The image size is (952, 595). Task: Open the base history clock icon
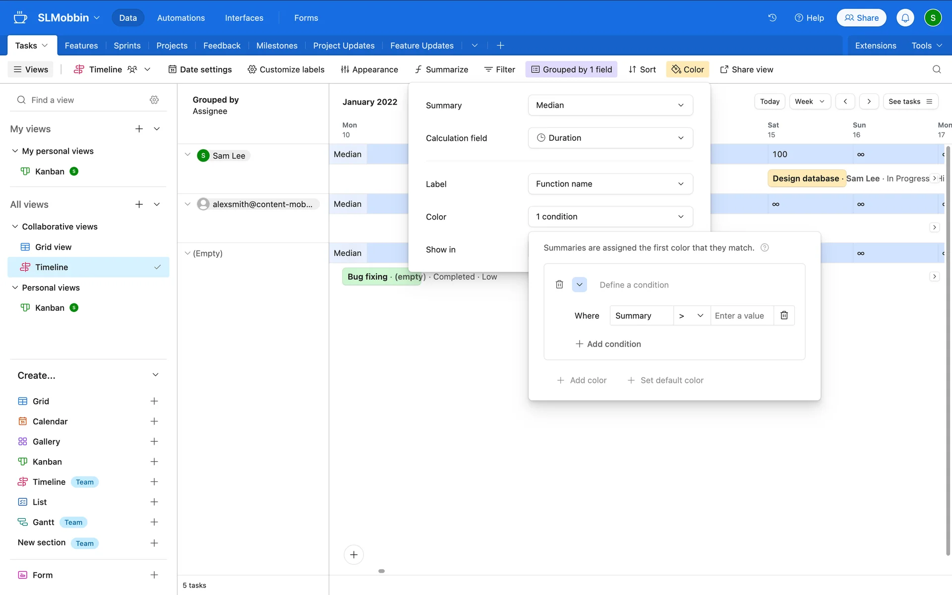(x=772, y=18)
